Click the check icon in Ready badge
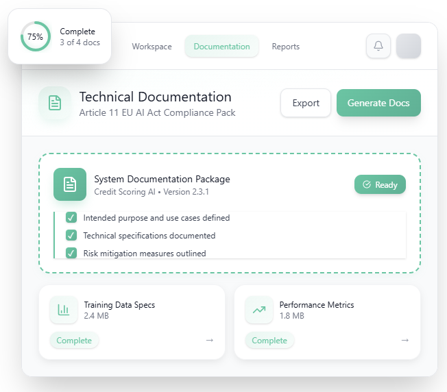447x392 pixels. pyautogui.click(x=367, y=185)
